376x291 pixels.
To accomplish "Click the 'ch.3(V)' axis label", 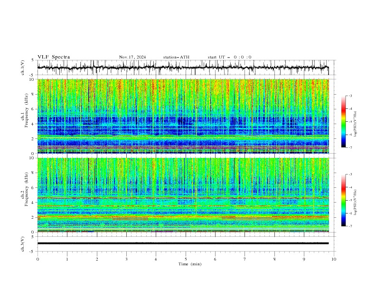I will [x=23, y=244].
